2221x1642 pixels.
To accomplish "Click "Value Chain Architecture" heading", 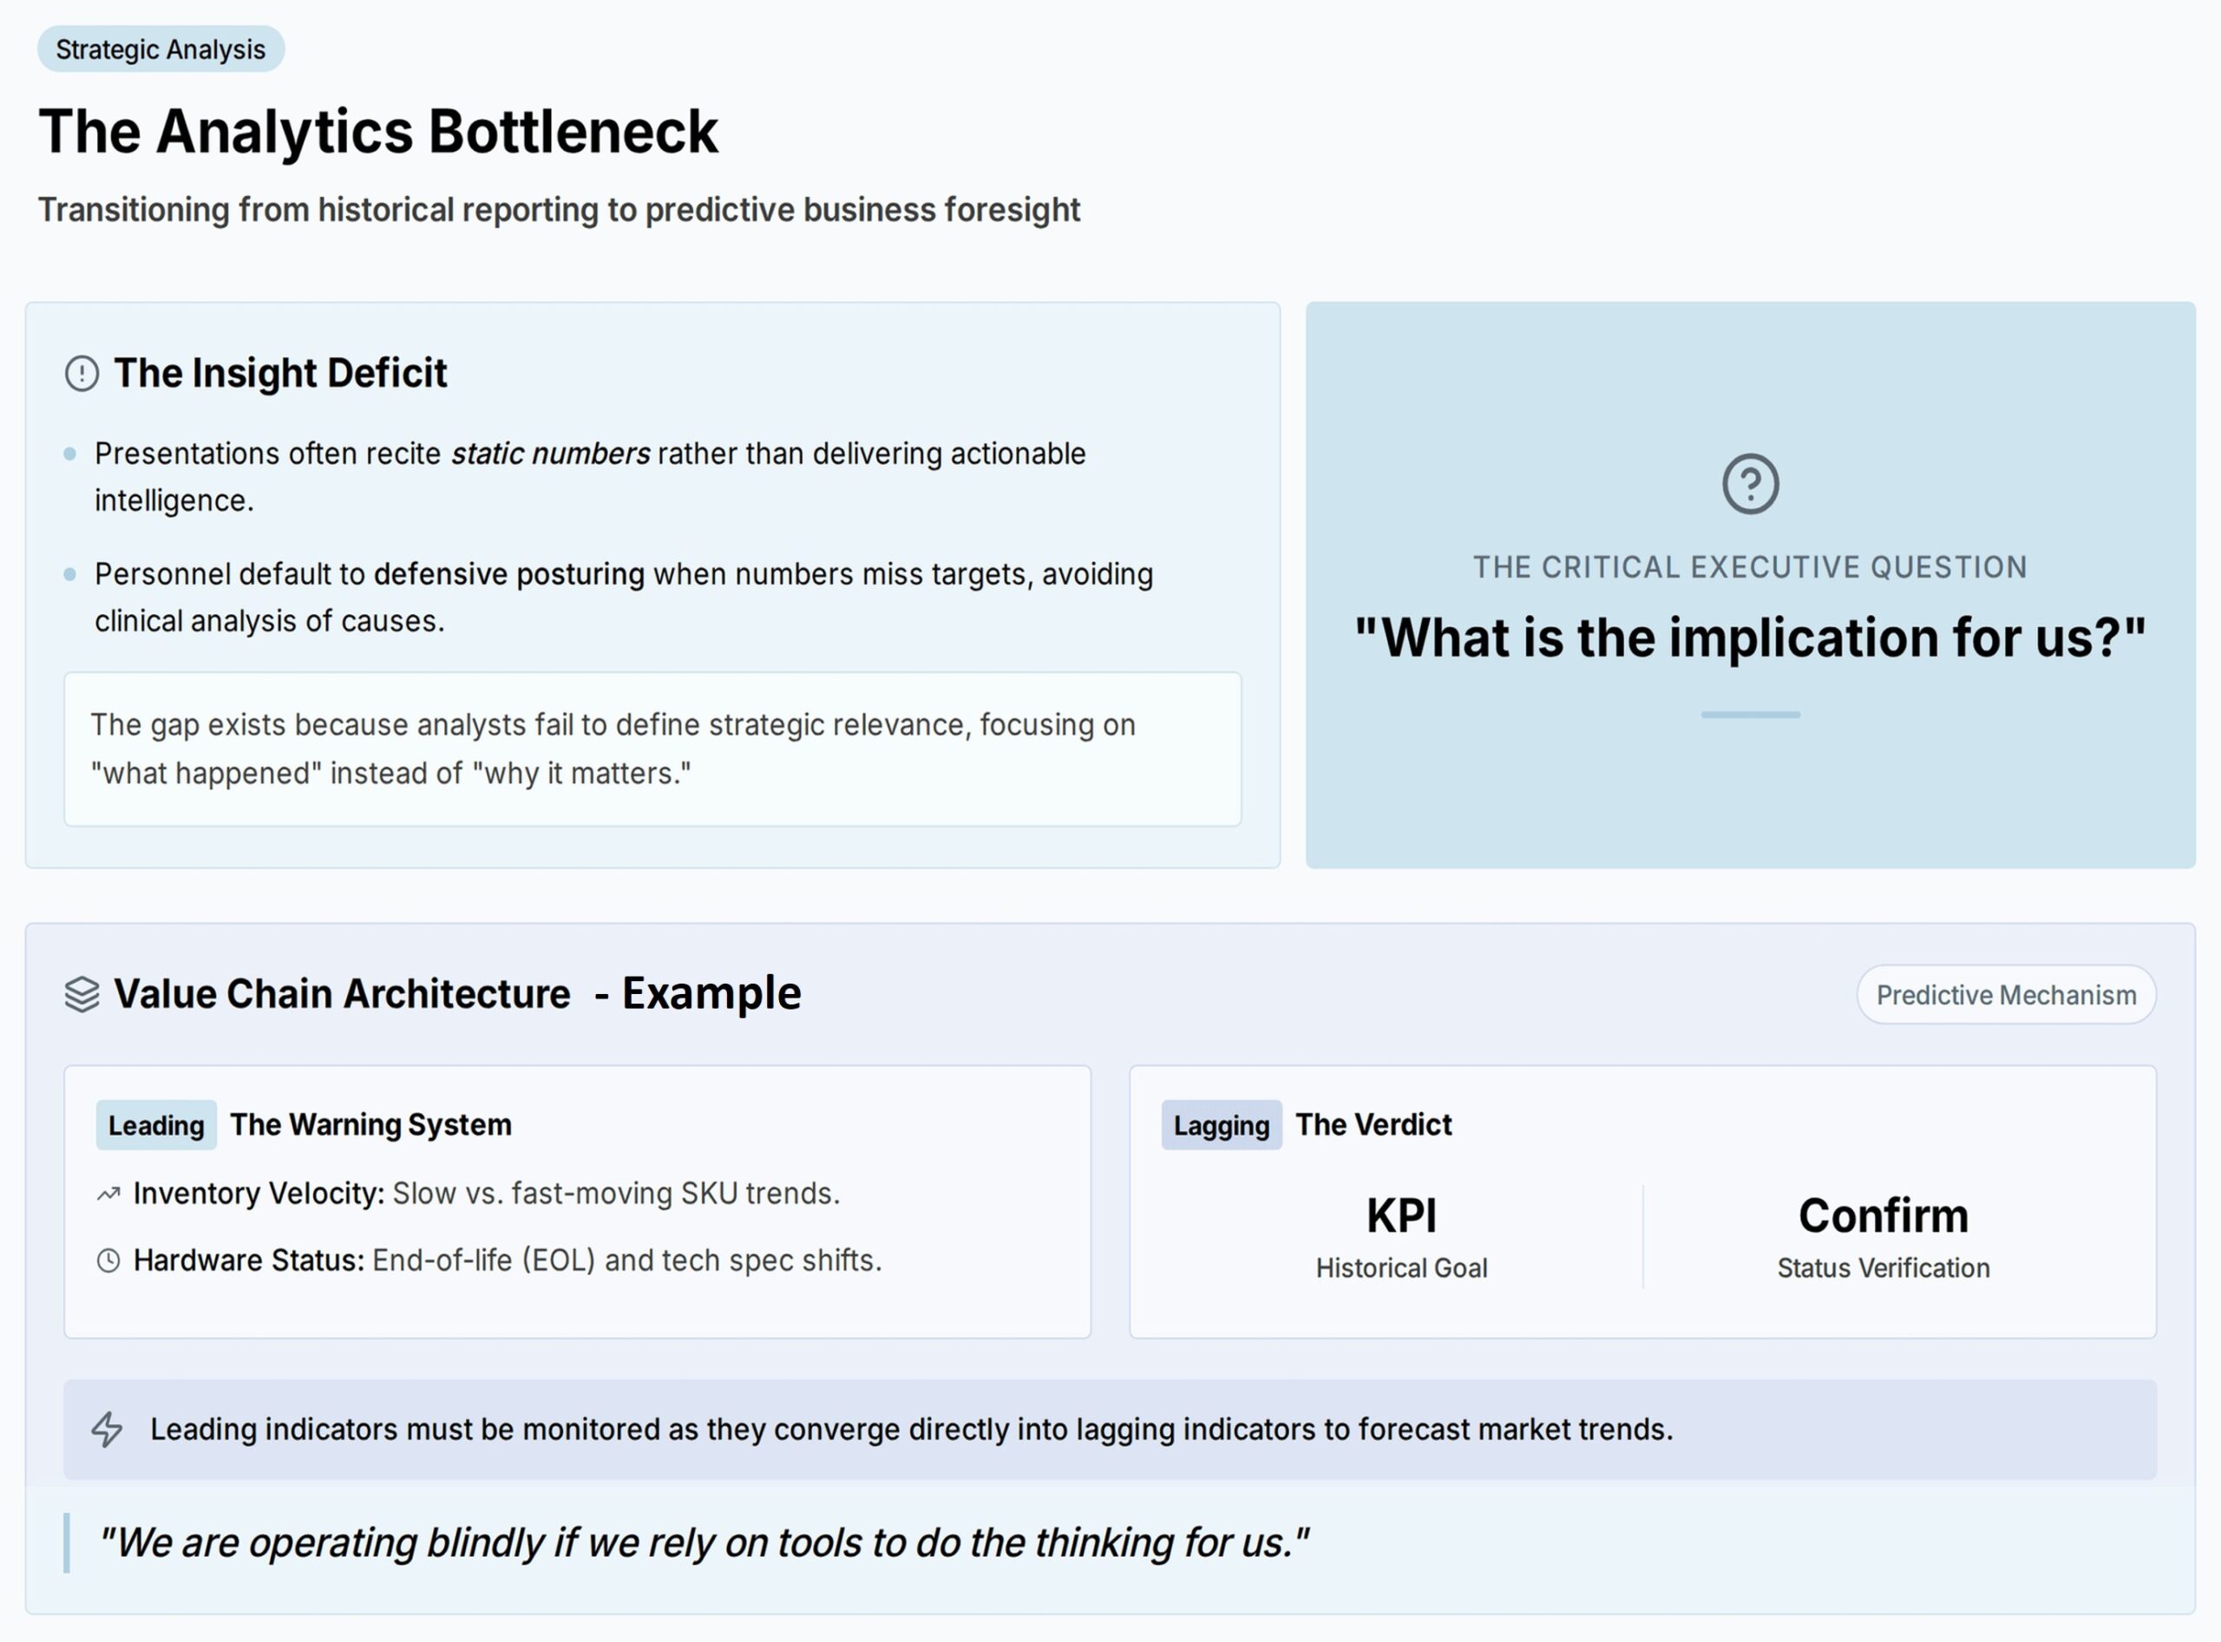I will point(342,994).
